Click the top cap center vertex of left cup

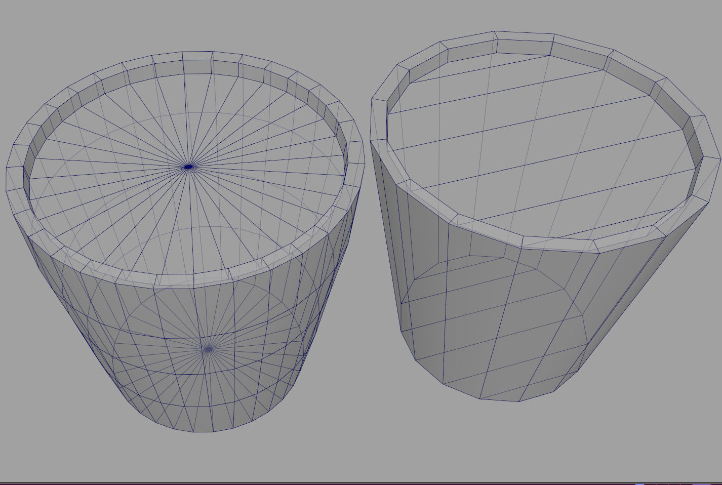click(x=189, y=166)
